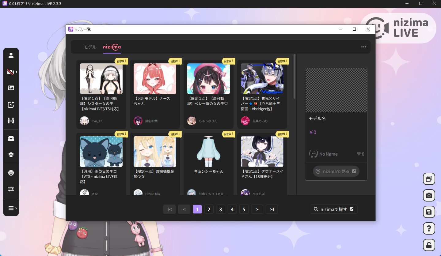This screenshot has height=256, width=441.
Task: Toggle the webcam tracking icon
Action: (10, 72)
